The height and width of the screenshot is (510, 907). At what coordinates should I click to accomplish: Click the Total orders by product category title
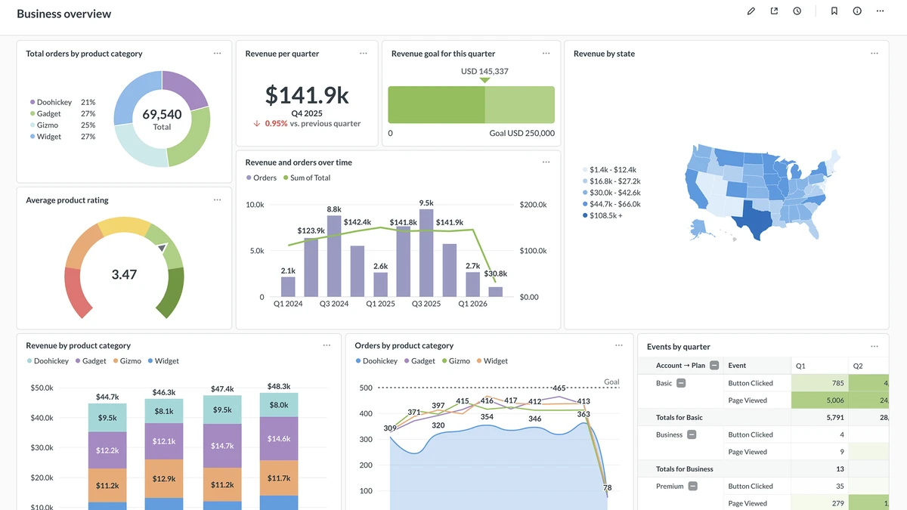84,54
